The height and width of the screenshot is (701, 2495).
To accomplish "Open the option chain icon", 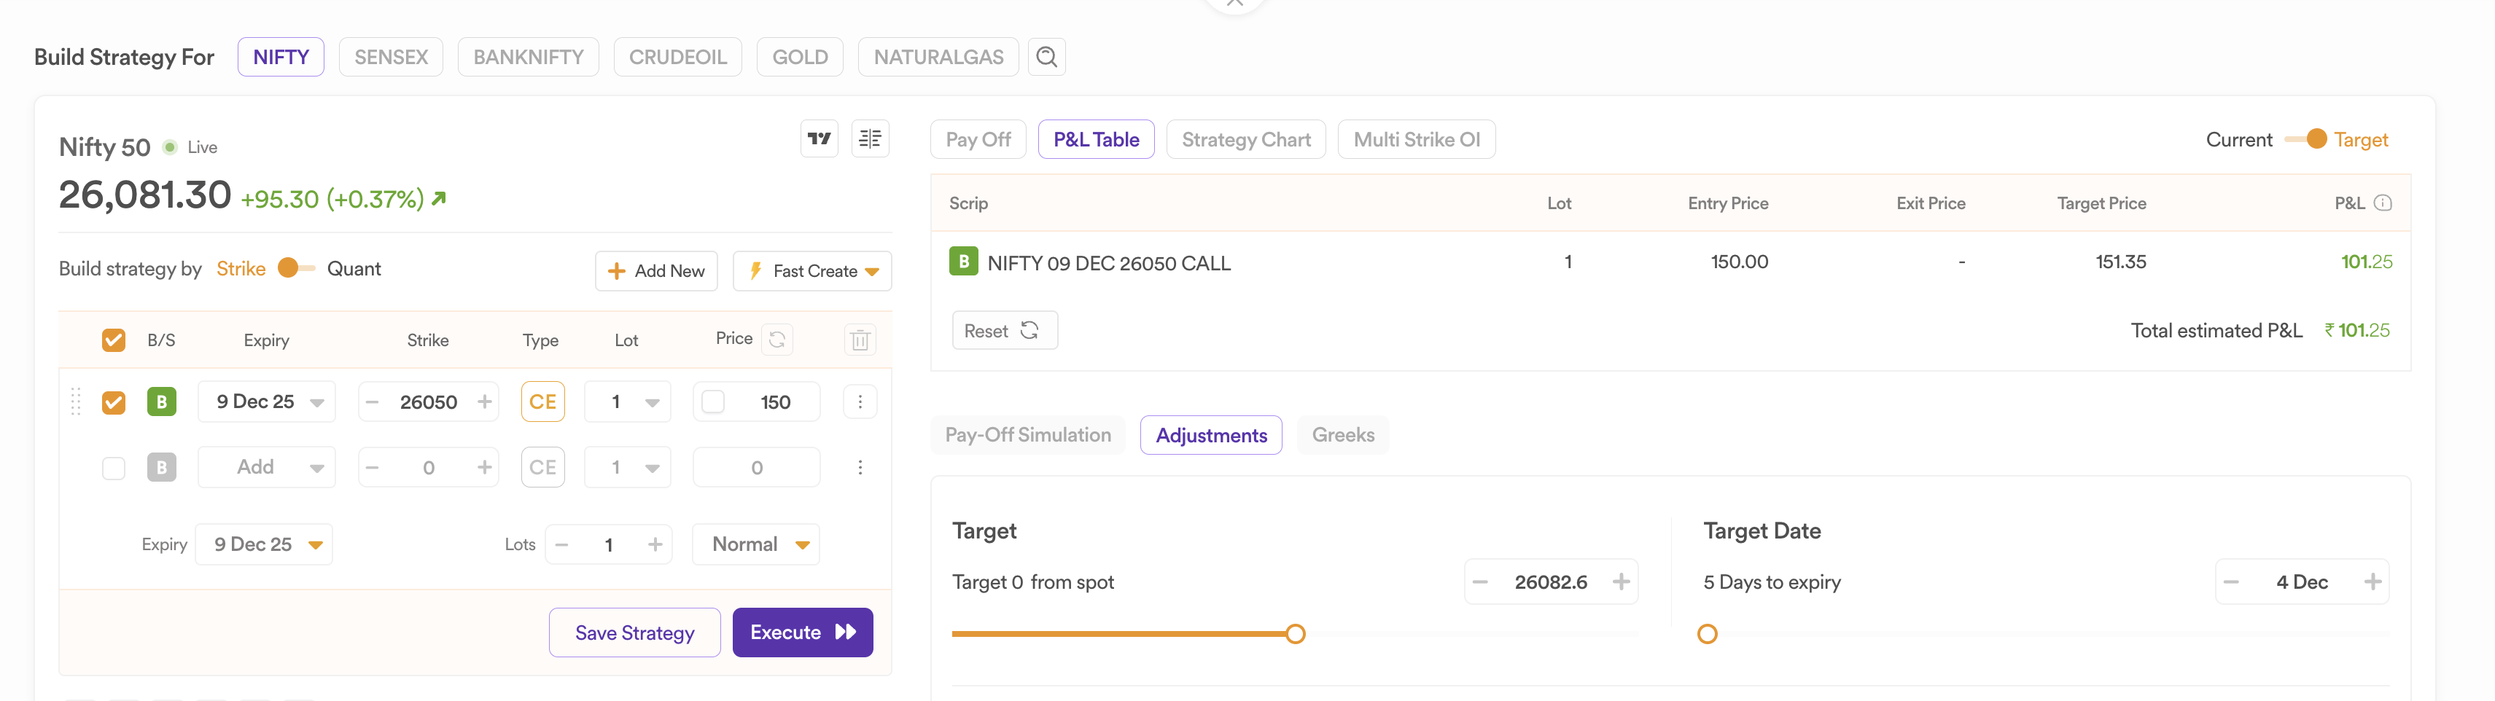I will [870, 138].
